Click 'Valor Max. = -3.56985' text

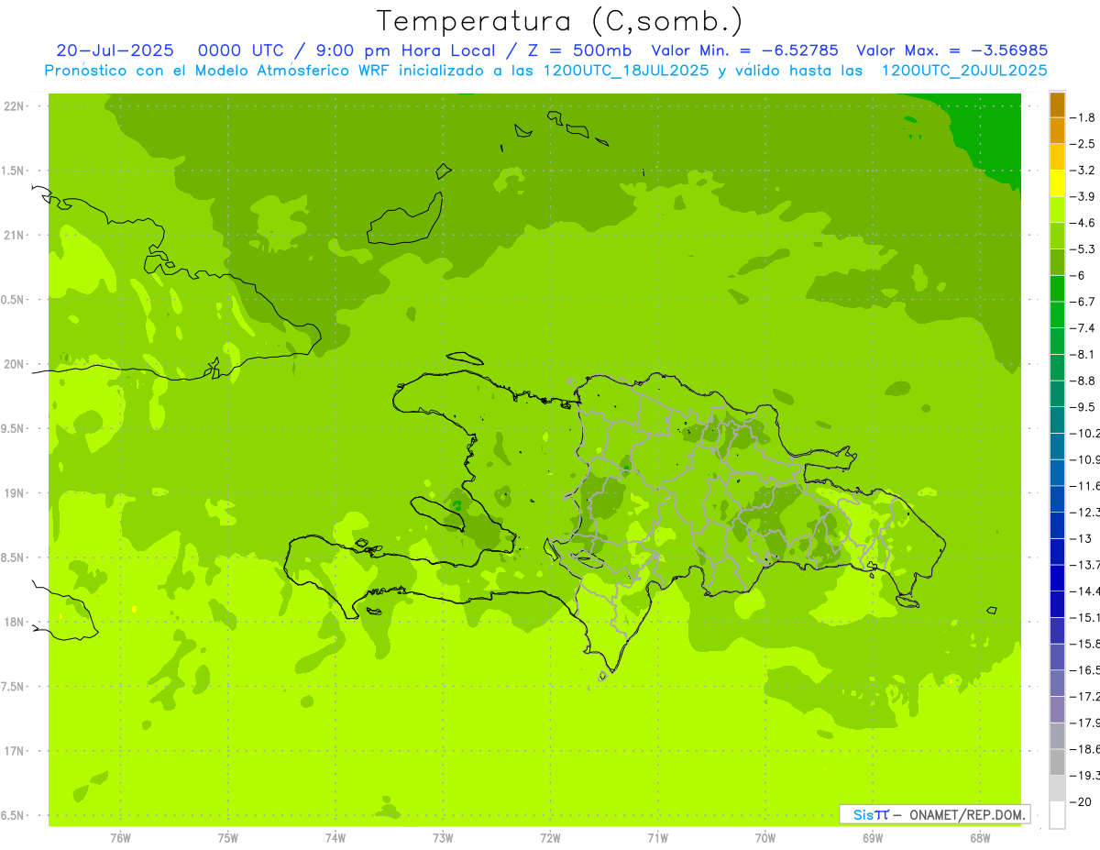[x=951, y=50]
